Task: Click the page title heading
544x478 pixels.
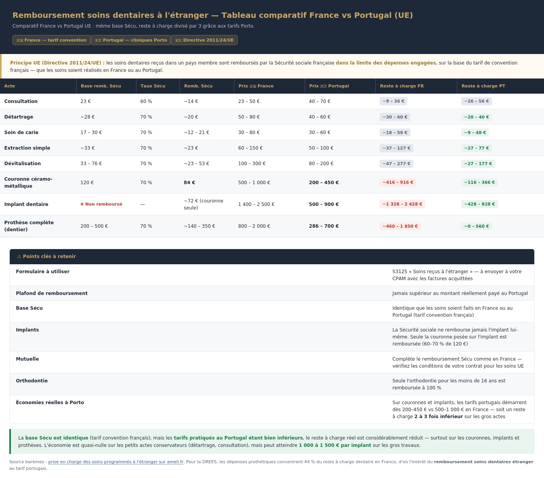Action: tap(213, 15)
